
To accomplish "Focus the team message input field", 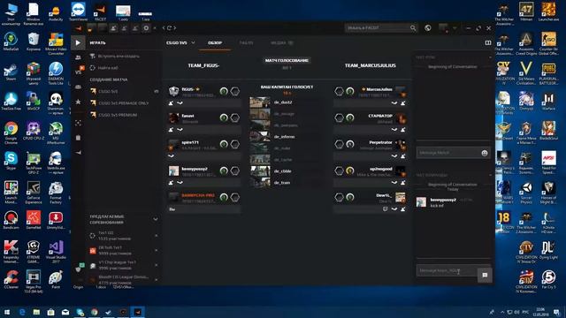I will 447,271.
